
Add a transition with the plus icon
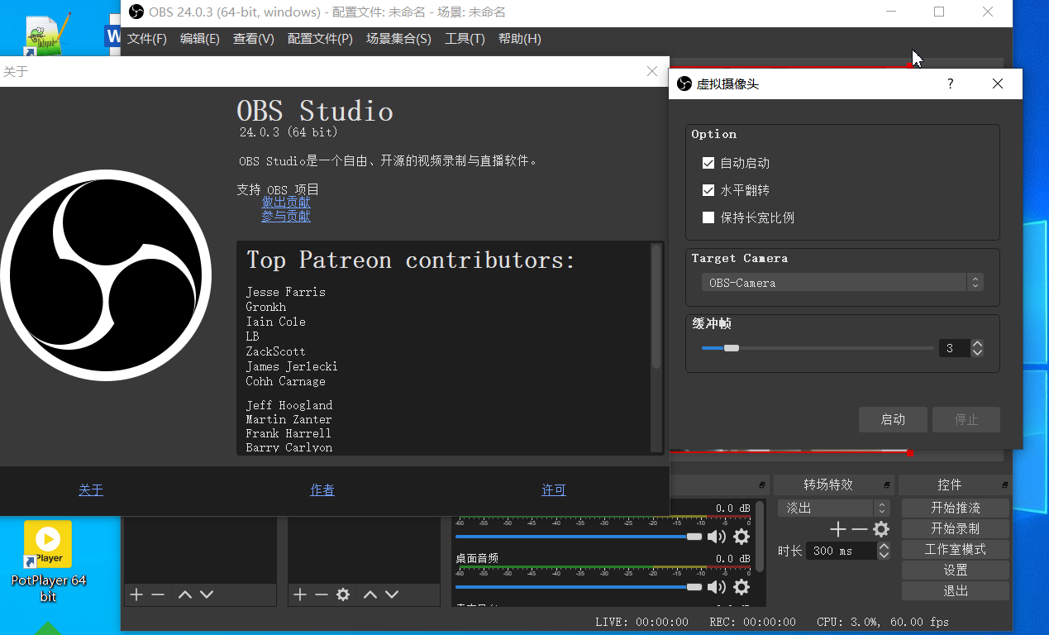[x=838, y=529]
